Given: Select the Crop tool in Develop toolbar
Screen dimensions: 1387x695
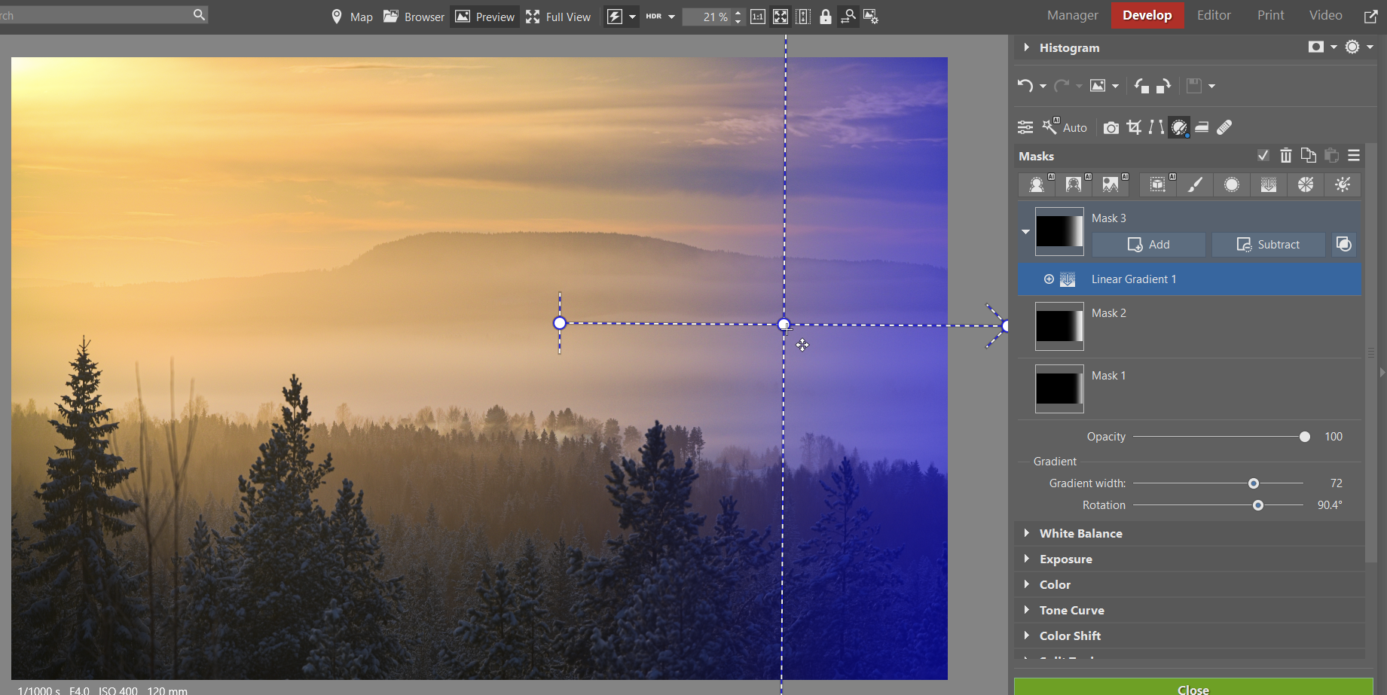Looking at the screenshot, I should click(1134, 127).
